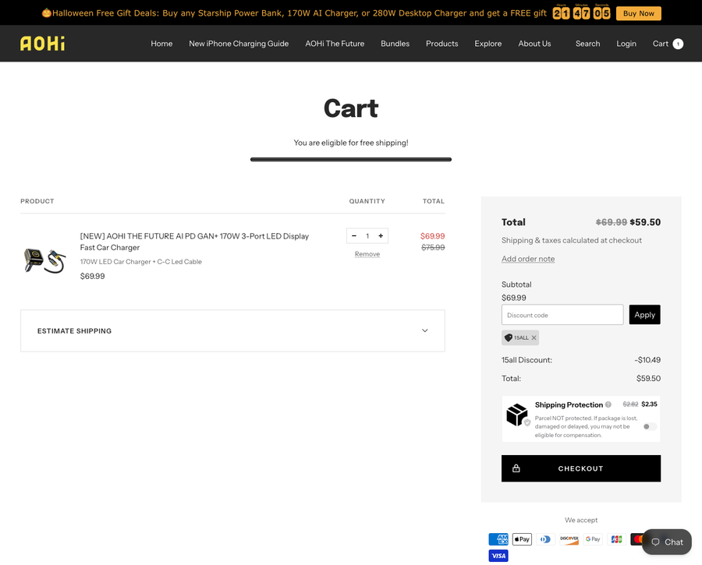Viewport: 702px width, 565px height.
Task: Click the Shipping Protection package icon
Action: (518, 415)
